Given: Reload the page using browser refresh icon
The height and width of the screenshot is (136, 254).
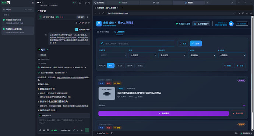Looking at the screenshot, I should click(103, 13).
